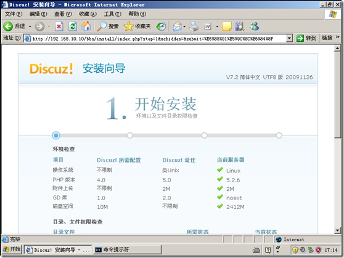The height and width of the screenshot is (258, 344).
Task: Click the page scrollbar down arrow
Action: click(x=337, y=230)
